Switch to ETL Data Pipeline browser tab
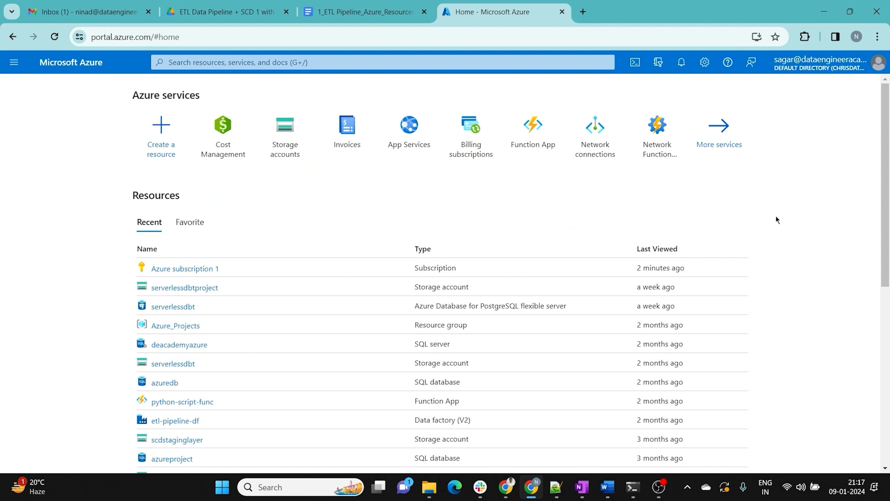 (x=227, y=12)
